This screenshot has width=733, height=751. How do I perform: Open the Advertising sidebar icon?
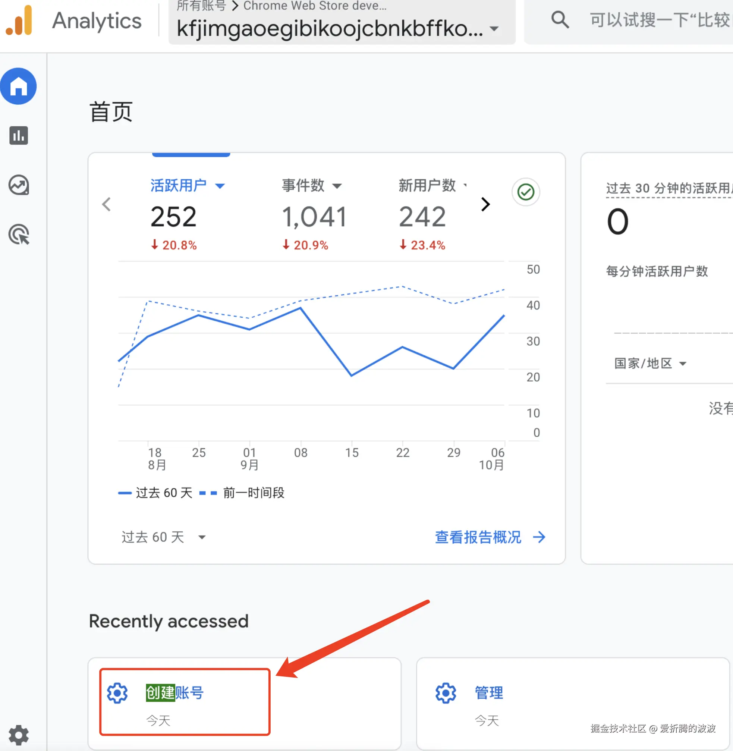(x=19, y=234)
